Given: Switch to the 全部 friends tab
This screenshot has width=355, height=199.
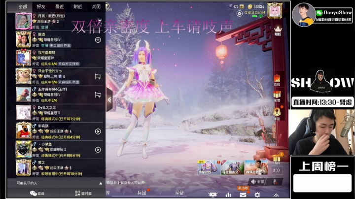Looking at the screenshot, I should point(23,6).
